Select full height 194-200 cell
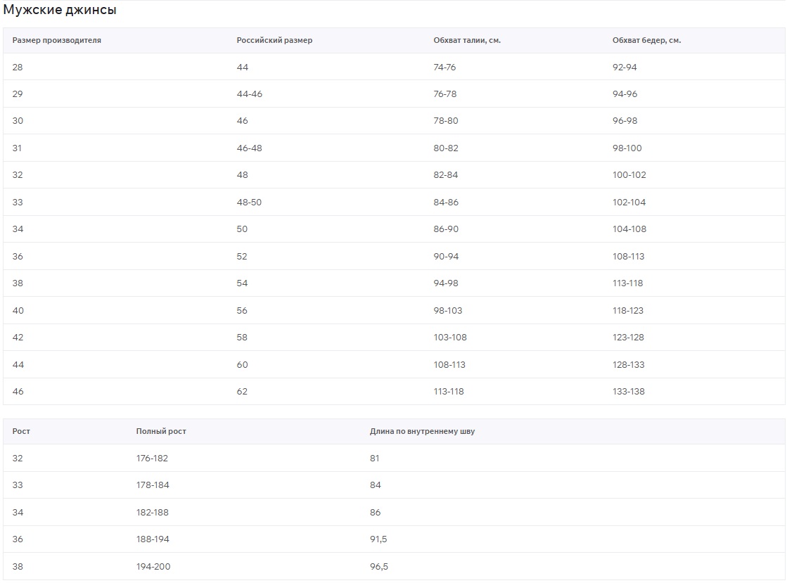This screenshot has width=787, height=583. (x=153, y=566)
